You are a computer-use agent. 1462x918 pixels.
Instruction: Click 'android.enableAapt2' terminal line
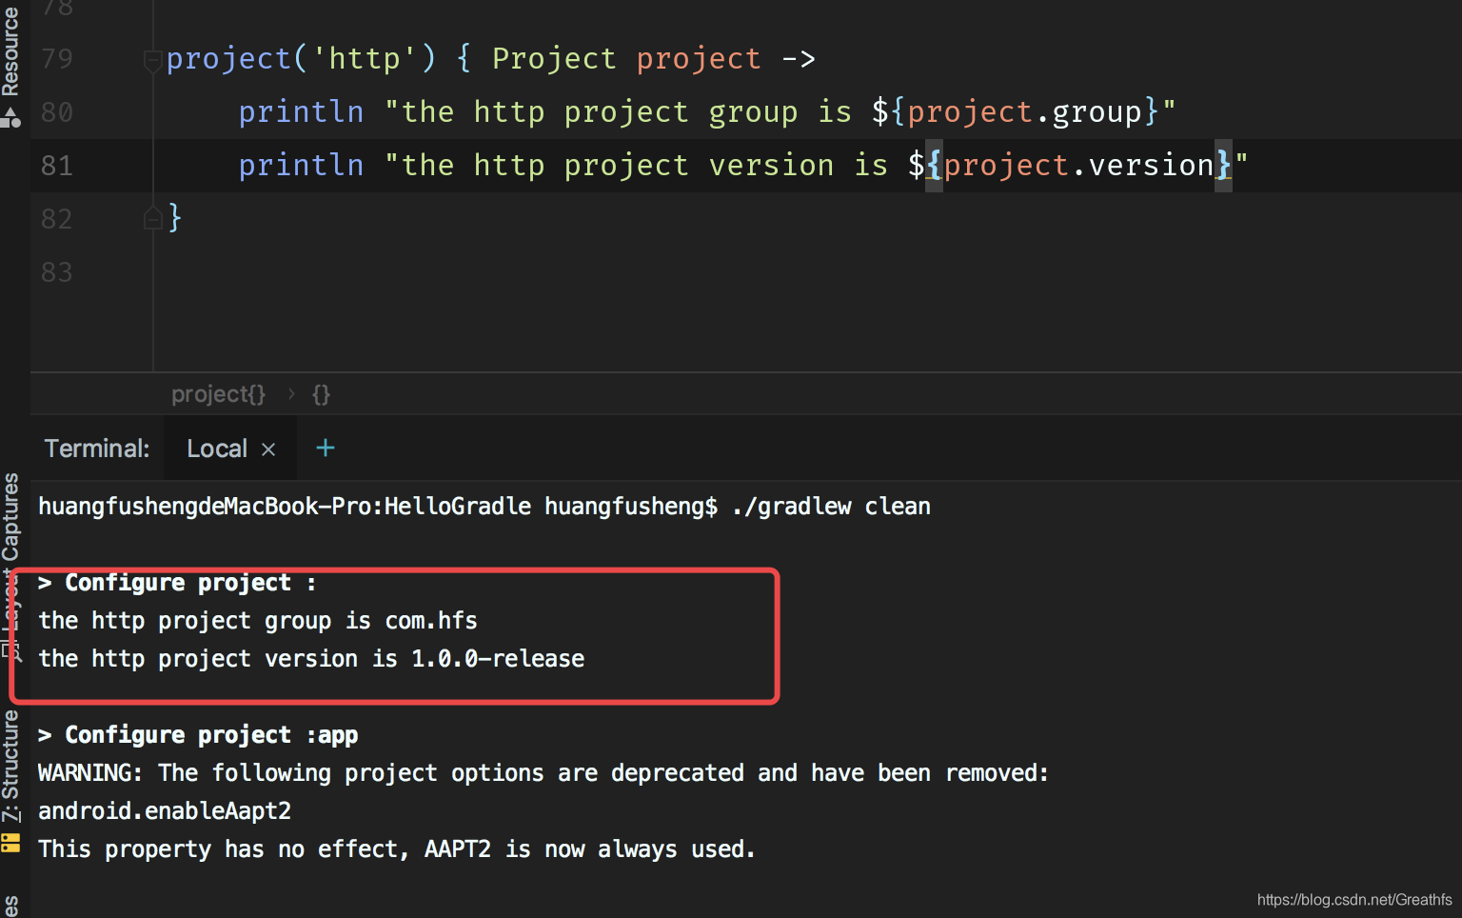[x=165, y=811]
